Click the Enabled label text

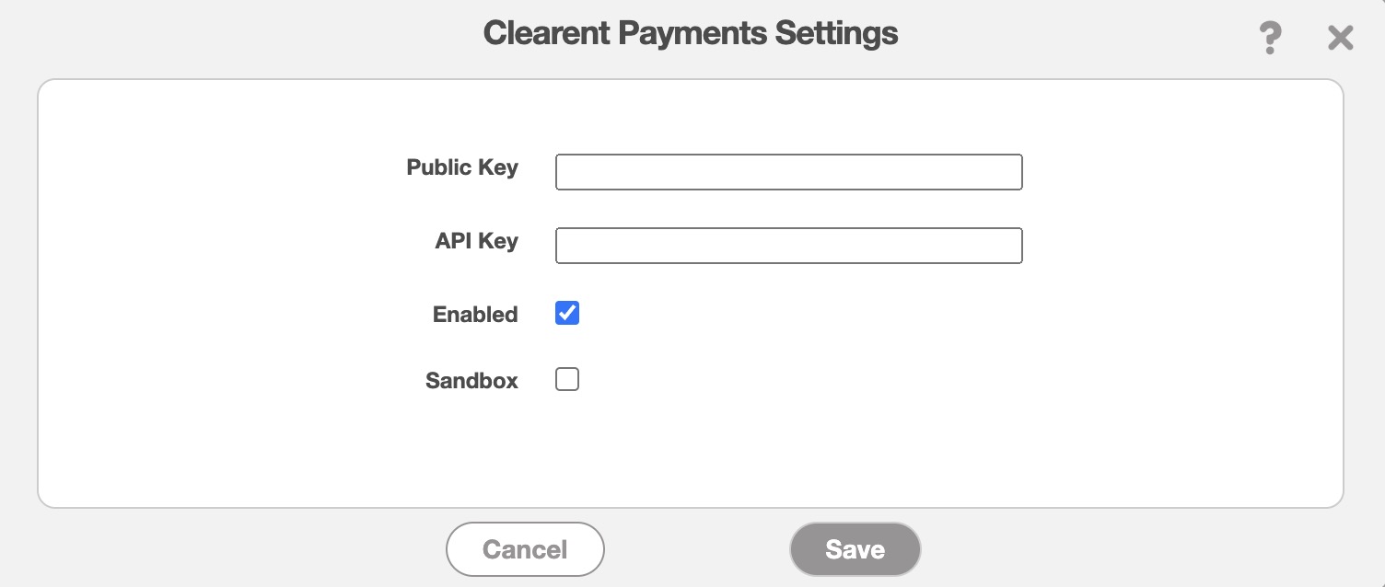tap(475, 315)
